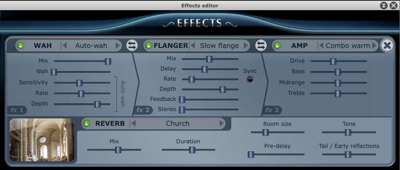Select next WAH preset after Auto-wah

[x=118, y=46]
